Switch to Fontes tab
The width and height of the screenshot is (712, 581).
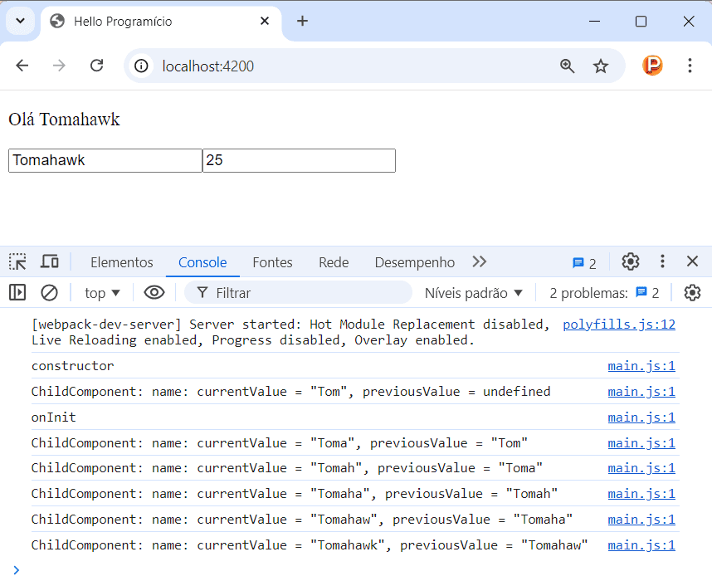272,262
